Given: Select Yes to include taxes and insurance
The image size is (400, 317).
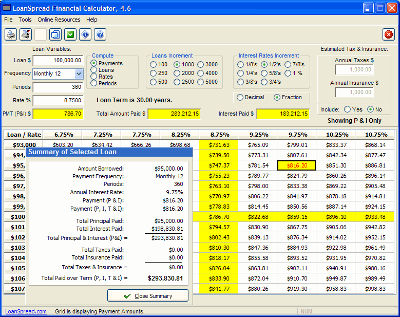Looking at the screenshot, I should pos(348,109).
